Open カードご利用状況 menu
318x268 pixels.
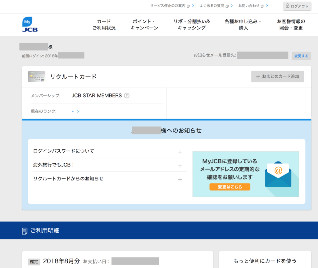(104, 25)
